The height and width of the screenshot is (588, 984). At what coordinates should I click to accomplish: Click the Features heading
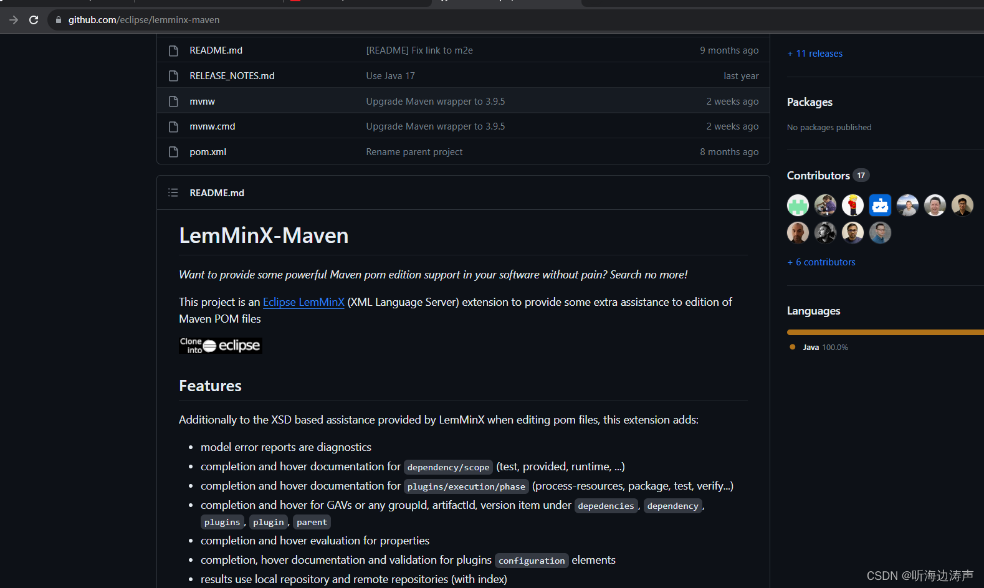pos(210,386)
